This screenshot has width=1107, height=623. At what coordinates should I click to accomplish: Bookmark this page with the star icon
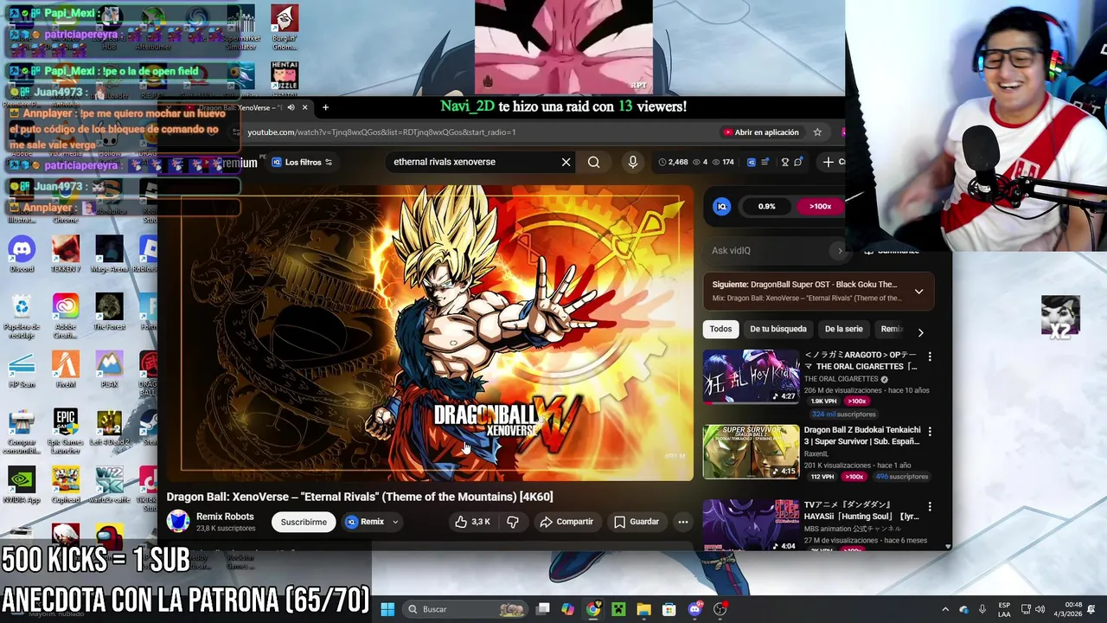pos(817,132)
